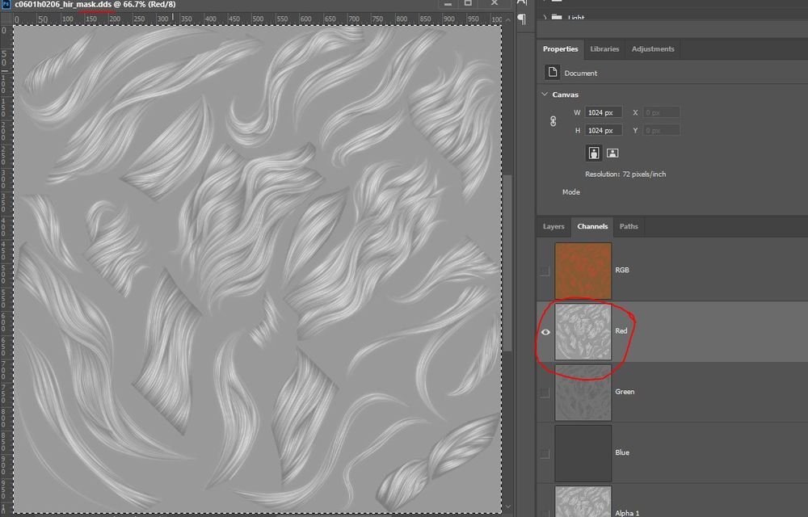Click the chain icon linking width and height
This screenshot has width=808, height=517.
pyautogui.click(x=551, y=120)
